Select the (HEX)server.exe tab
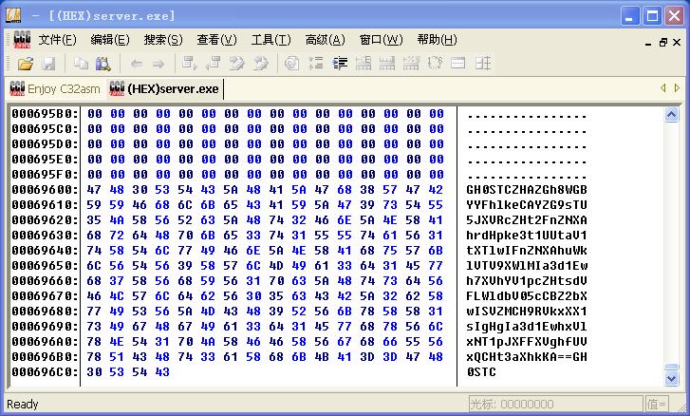 pyautogui.click(x=164, y=89)
